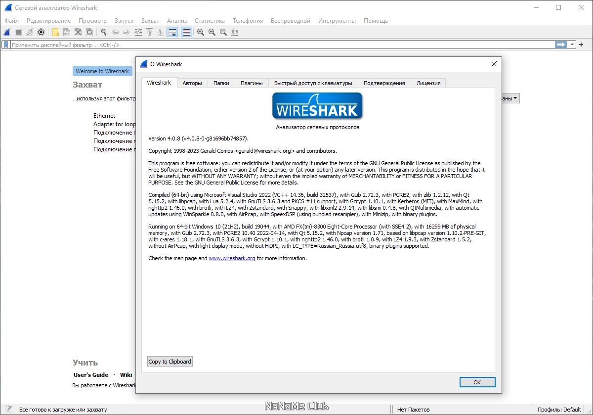
Task: Open the Захват menu
Action: [150, 21]
